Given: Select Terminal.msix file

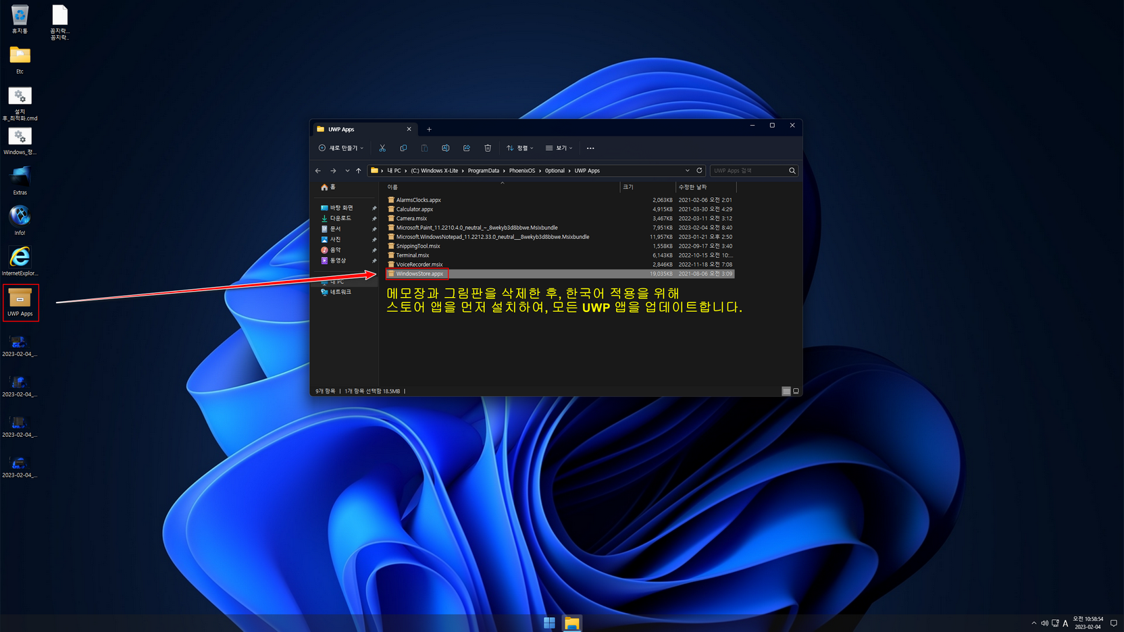Looking at the screenshot, I should (x=412, y=255).
